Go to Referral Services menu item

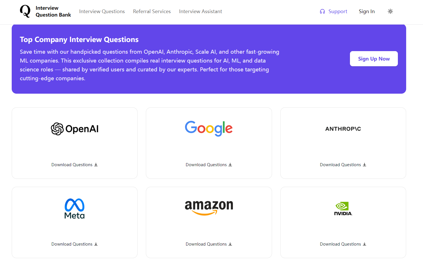[152, 11]
